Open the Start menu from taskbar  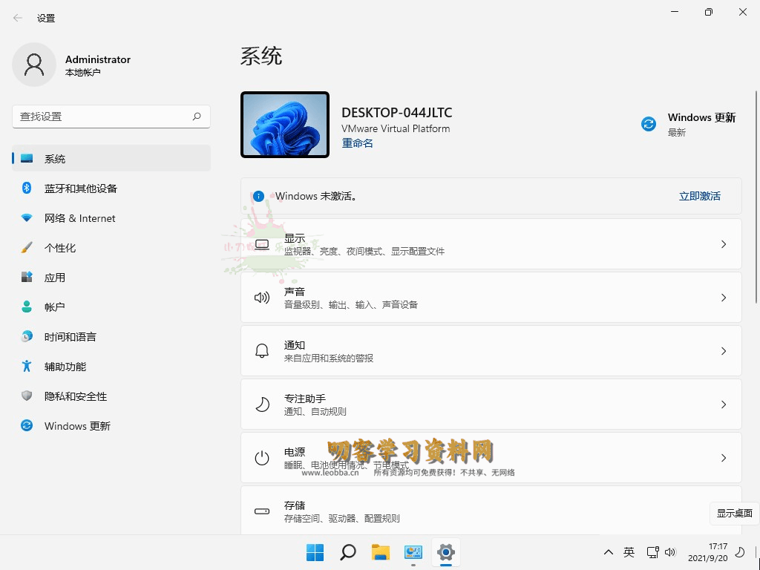[315, 552]
